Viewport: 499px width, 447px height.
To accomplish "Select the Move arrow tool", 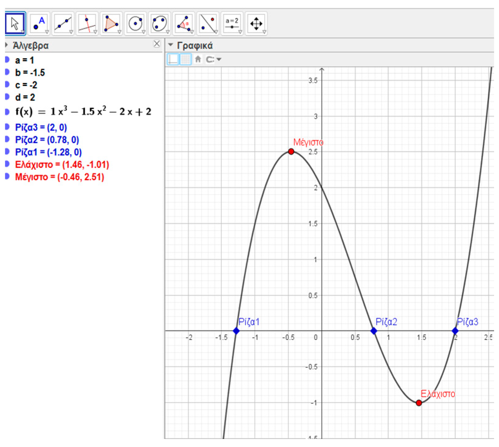I will coord(15,24).
